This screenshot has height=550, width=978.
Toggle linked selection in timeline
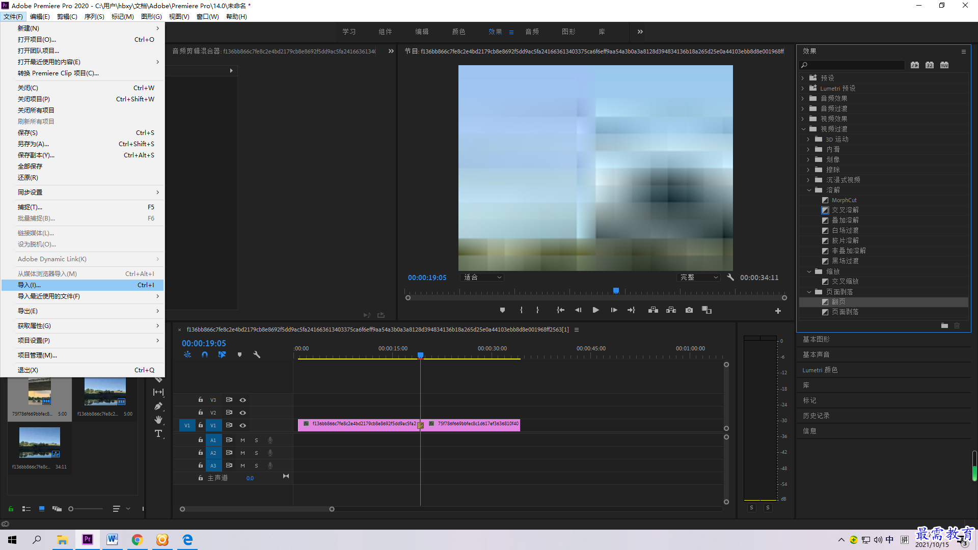click(222, 354)
